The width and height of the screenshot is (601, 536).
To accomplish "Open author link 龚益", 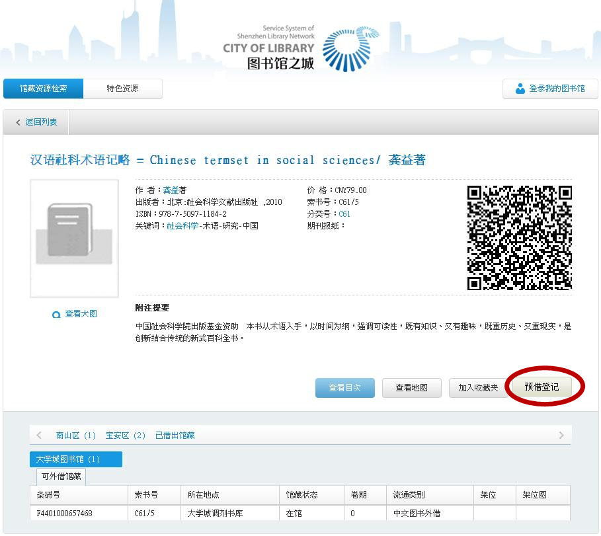I will coord(171,190).
